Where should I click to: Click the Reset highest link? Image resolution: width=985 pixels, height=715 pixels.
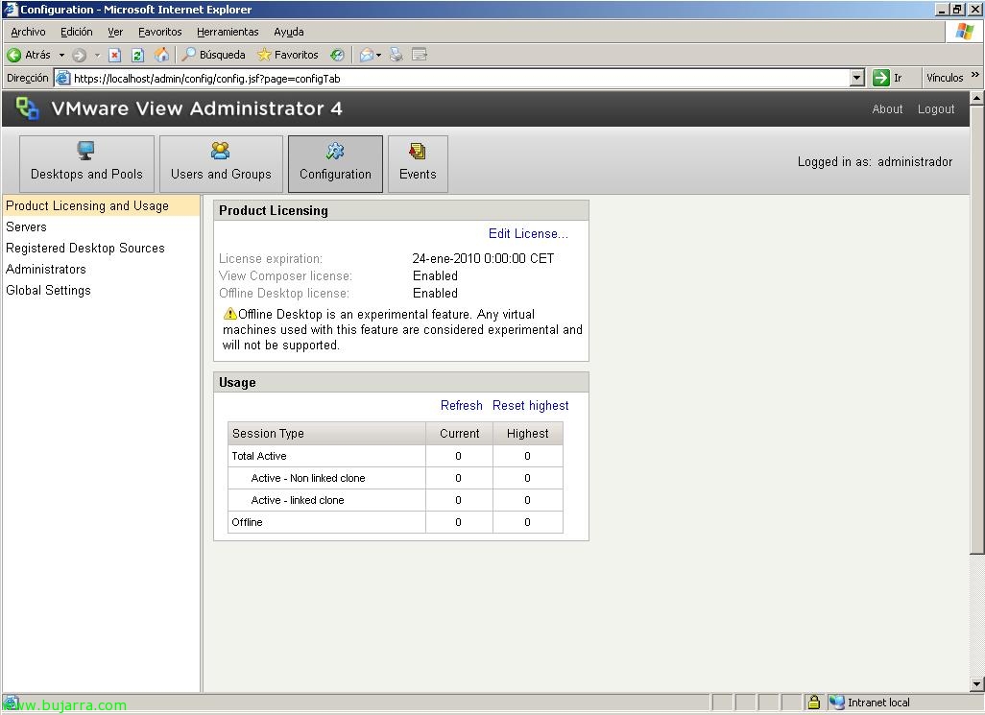coord(531,406)
